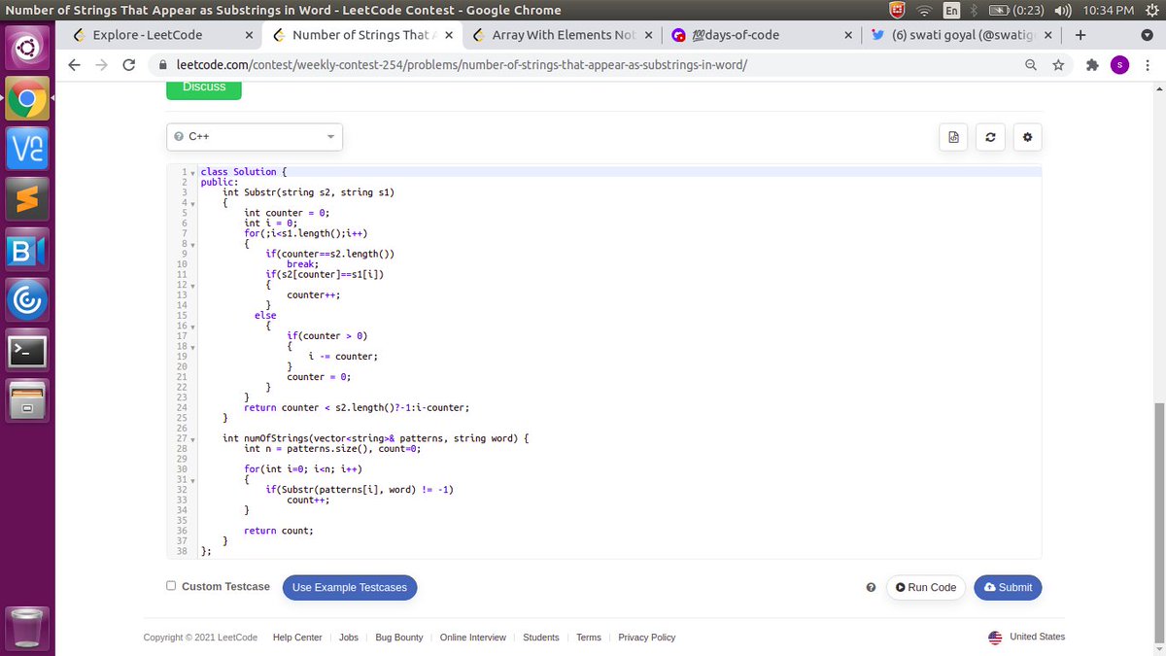Image resolution: width=1166 pixels, height=656 pixels.
Task: Click the green Discuss button
Action: pos(204,87)
